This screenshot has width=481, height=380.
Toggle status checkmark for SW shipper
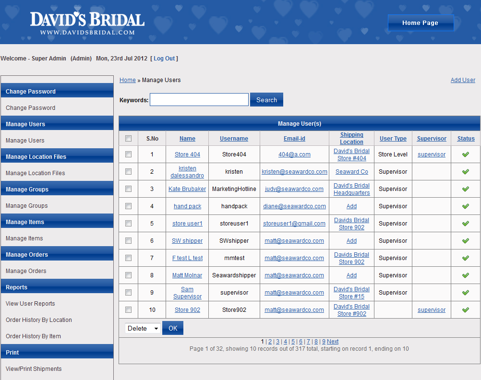(465, 241)
